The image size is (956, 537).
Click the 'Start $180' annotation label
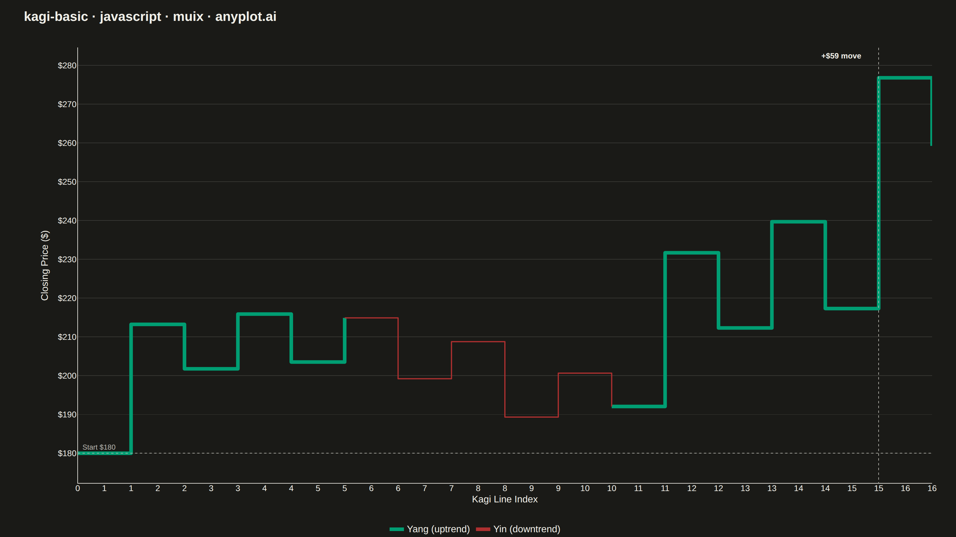[x=99, y=447]
